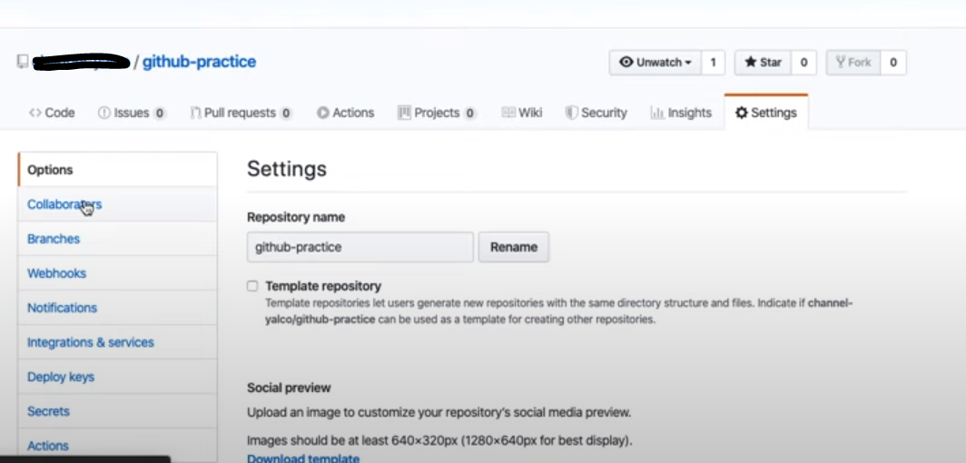Screen dimensions: 966x463
Task: Enable the Template repository checkbox
Action: (x=252, y=286)
